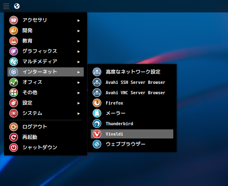
Task: Click the Thunderbird bird icon
Action: pos(97,124)
